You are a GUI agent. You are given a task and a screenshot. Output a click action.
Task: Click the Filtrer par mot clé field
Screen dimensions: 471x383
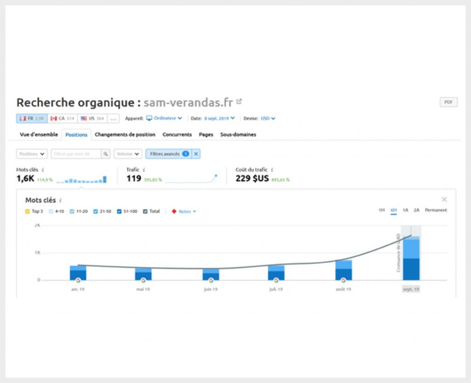[76, 154]
